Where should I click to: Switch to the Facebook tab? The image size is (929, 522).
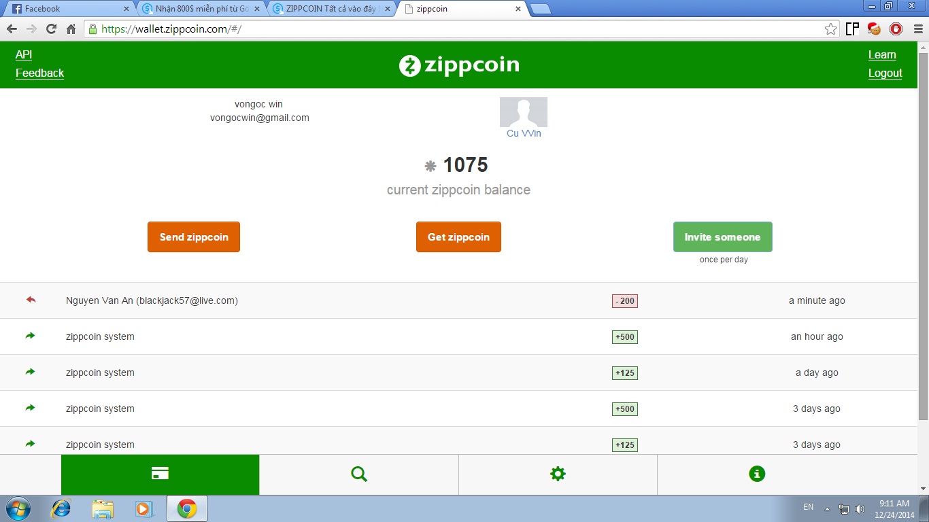point(68,9)
